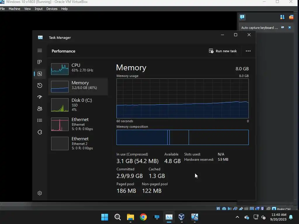Open Task Manager Settings gear icon
This screenshot has height=224, width=299.
click(40, 193)
